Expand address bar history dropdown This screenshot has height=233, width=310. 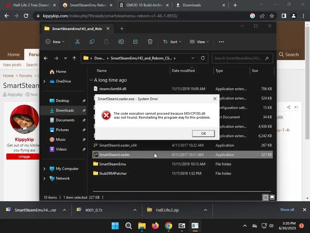point(193,58)
